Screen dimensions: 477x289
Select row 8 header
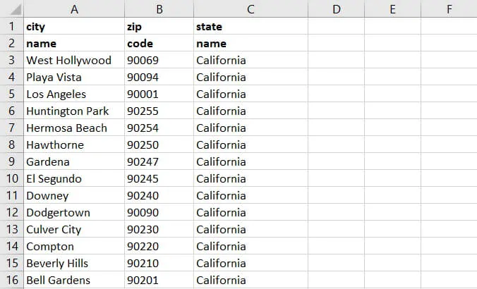click(11, 145)
